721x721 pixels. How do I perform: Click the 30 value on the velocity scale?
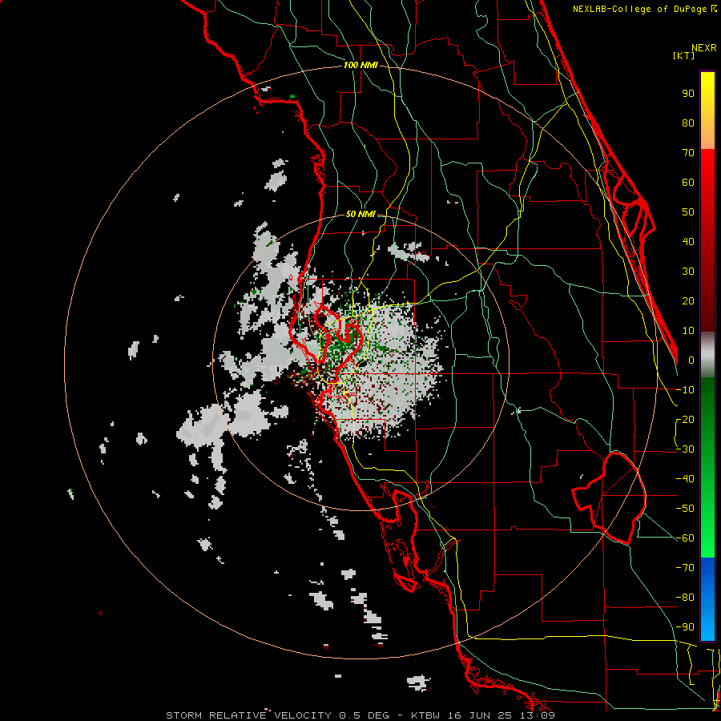[688, 272]
